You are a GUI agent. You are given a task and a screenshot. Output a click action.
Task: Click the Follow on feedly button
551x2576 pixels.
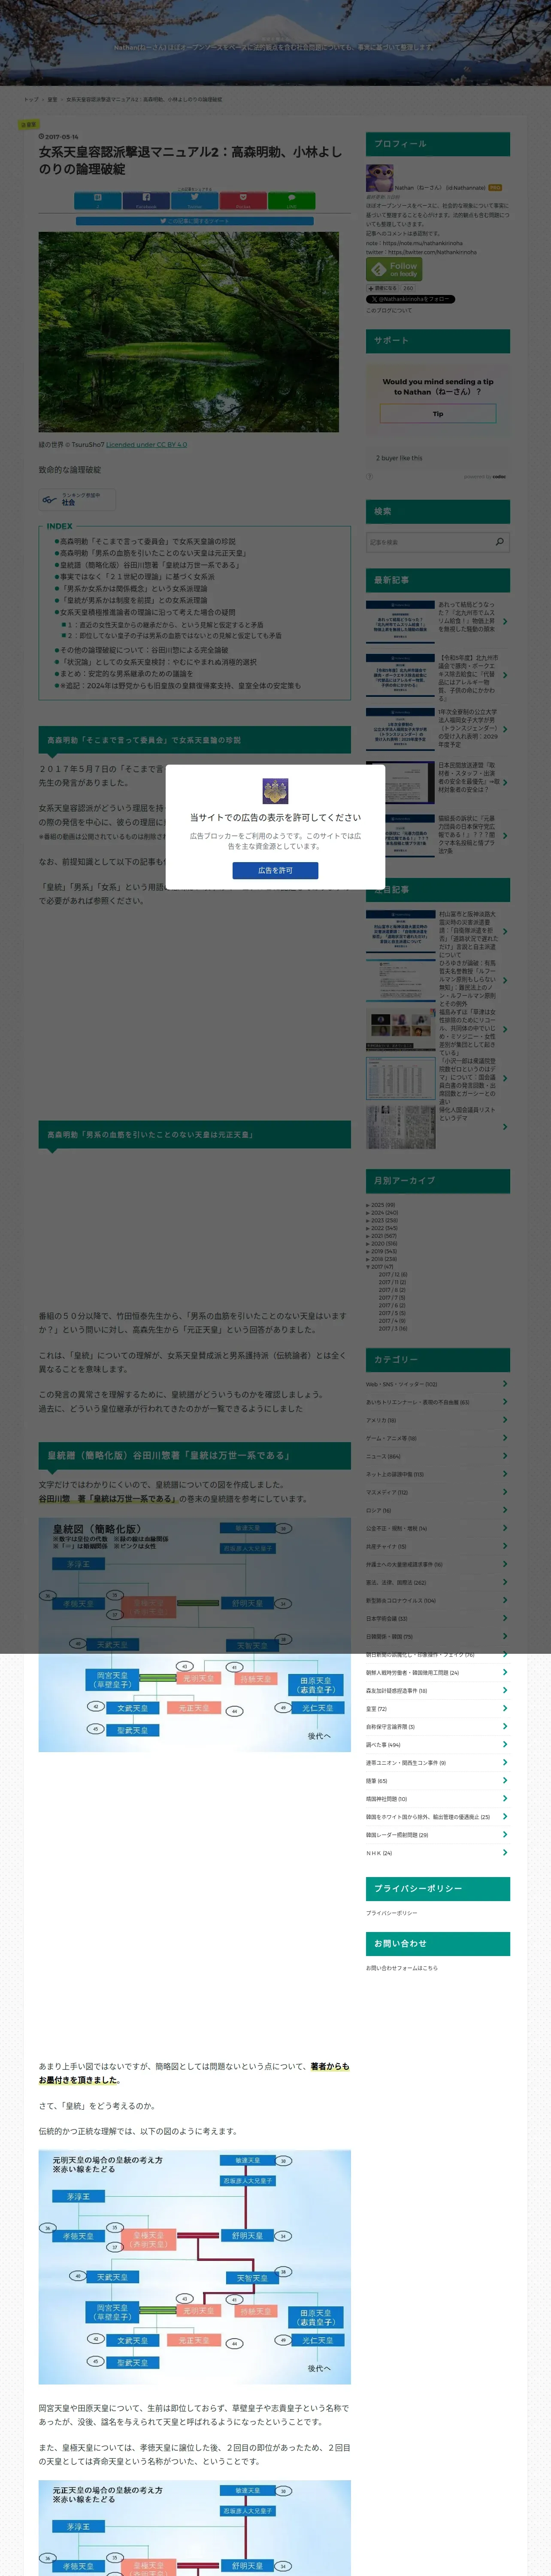[x=394, y=269]
